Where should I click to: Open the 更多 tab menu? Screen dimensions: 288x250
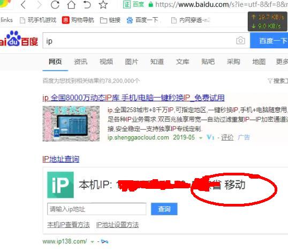coord(282,62)
